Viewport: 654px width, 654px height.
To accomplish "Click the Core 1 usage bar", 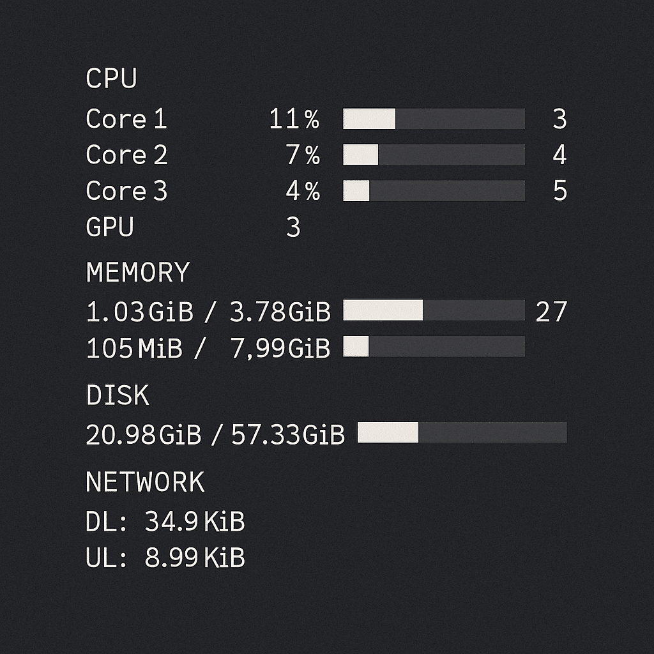I will click(434, 119).
